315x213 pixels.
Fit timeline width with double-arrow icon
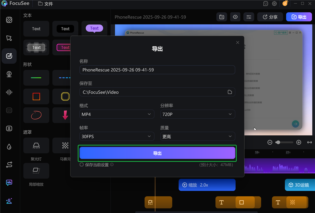coord(309,142)
